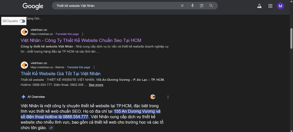
Task: Click the See more link
Action: [96, 85]
